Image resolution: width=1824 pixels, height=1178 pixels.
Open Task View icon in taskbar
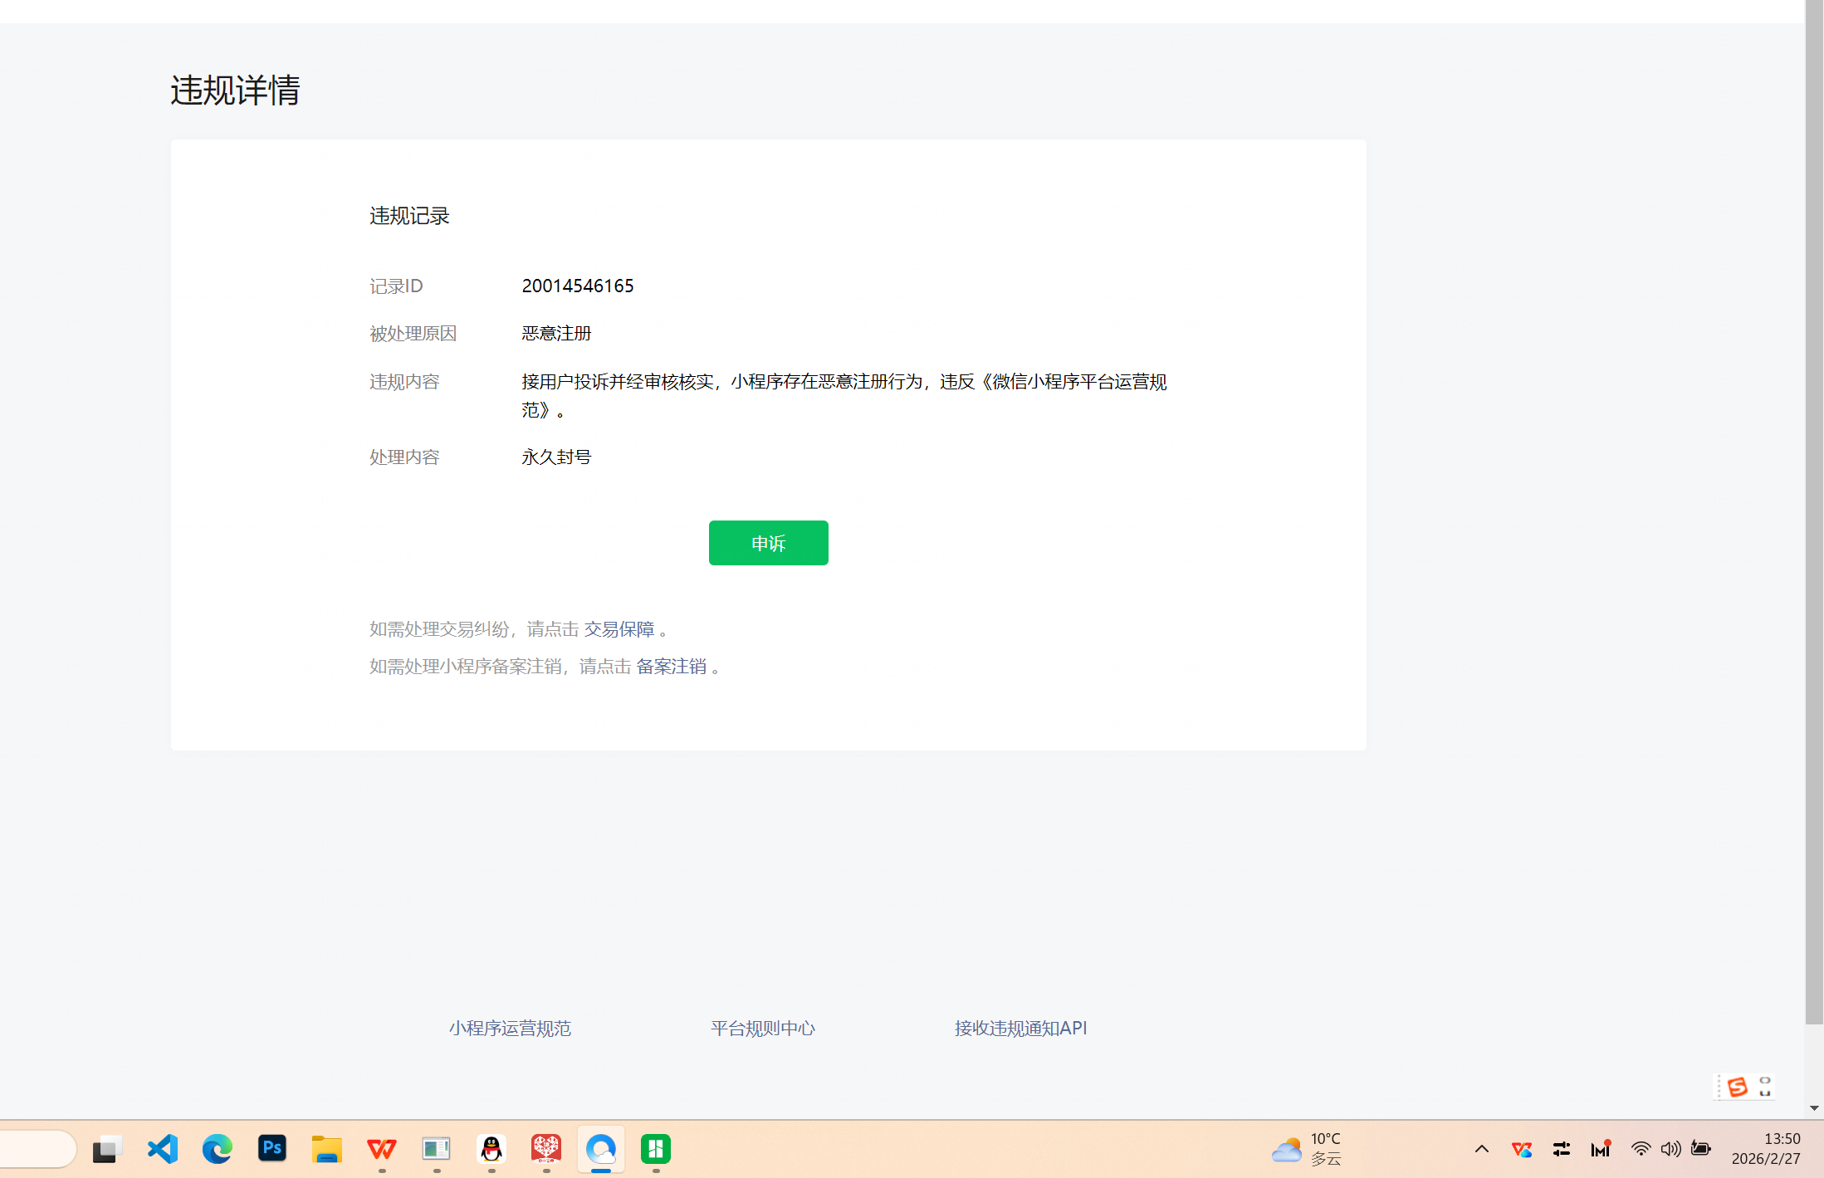(x=107, y=1149)
